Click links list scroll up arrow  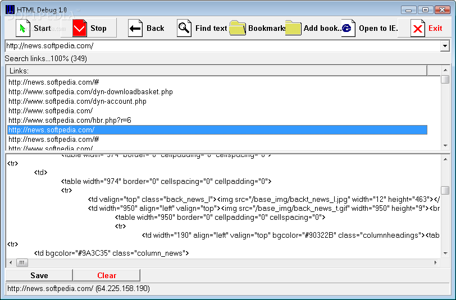(445, 70)
